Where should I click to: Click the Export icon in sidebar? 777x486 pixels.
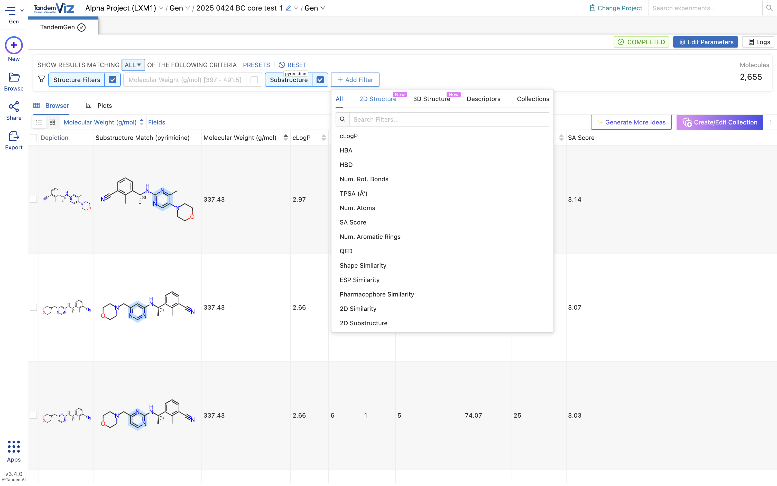point(14,136)
